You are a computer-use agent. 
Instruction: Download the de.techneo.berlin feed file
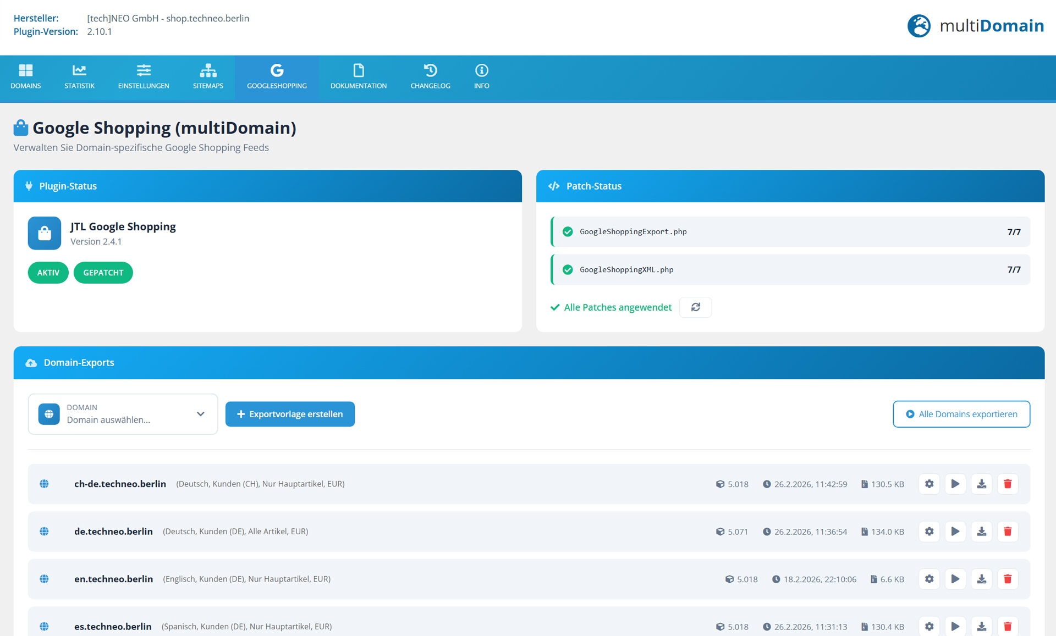click(x=981, y=532)
